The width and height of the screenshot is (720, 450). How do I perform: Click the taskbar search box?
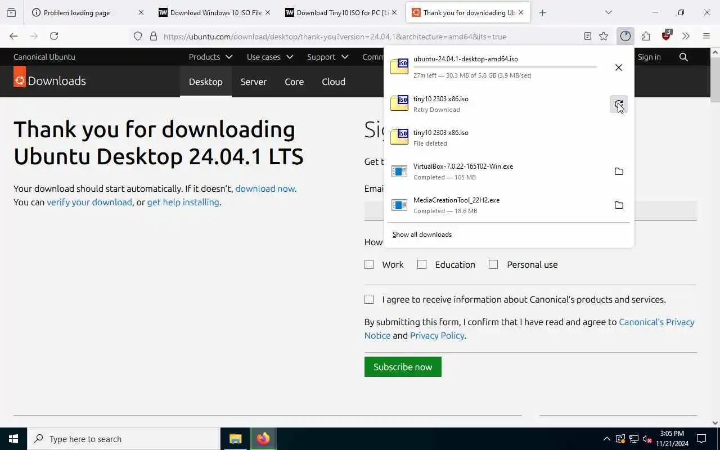click(x=124, y=439)
